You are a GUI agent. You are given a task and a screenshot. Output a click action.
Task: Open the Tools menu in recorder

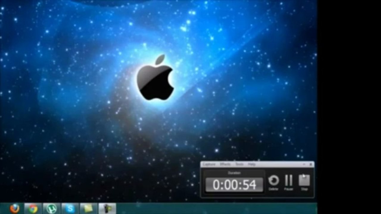pos(240,164)
